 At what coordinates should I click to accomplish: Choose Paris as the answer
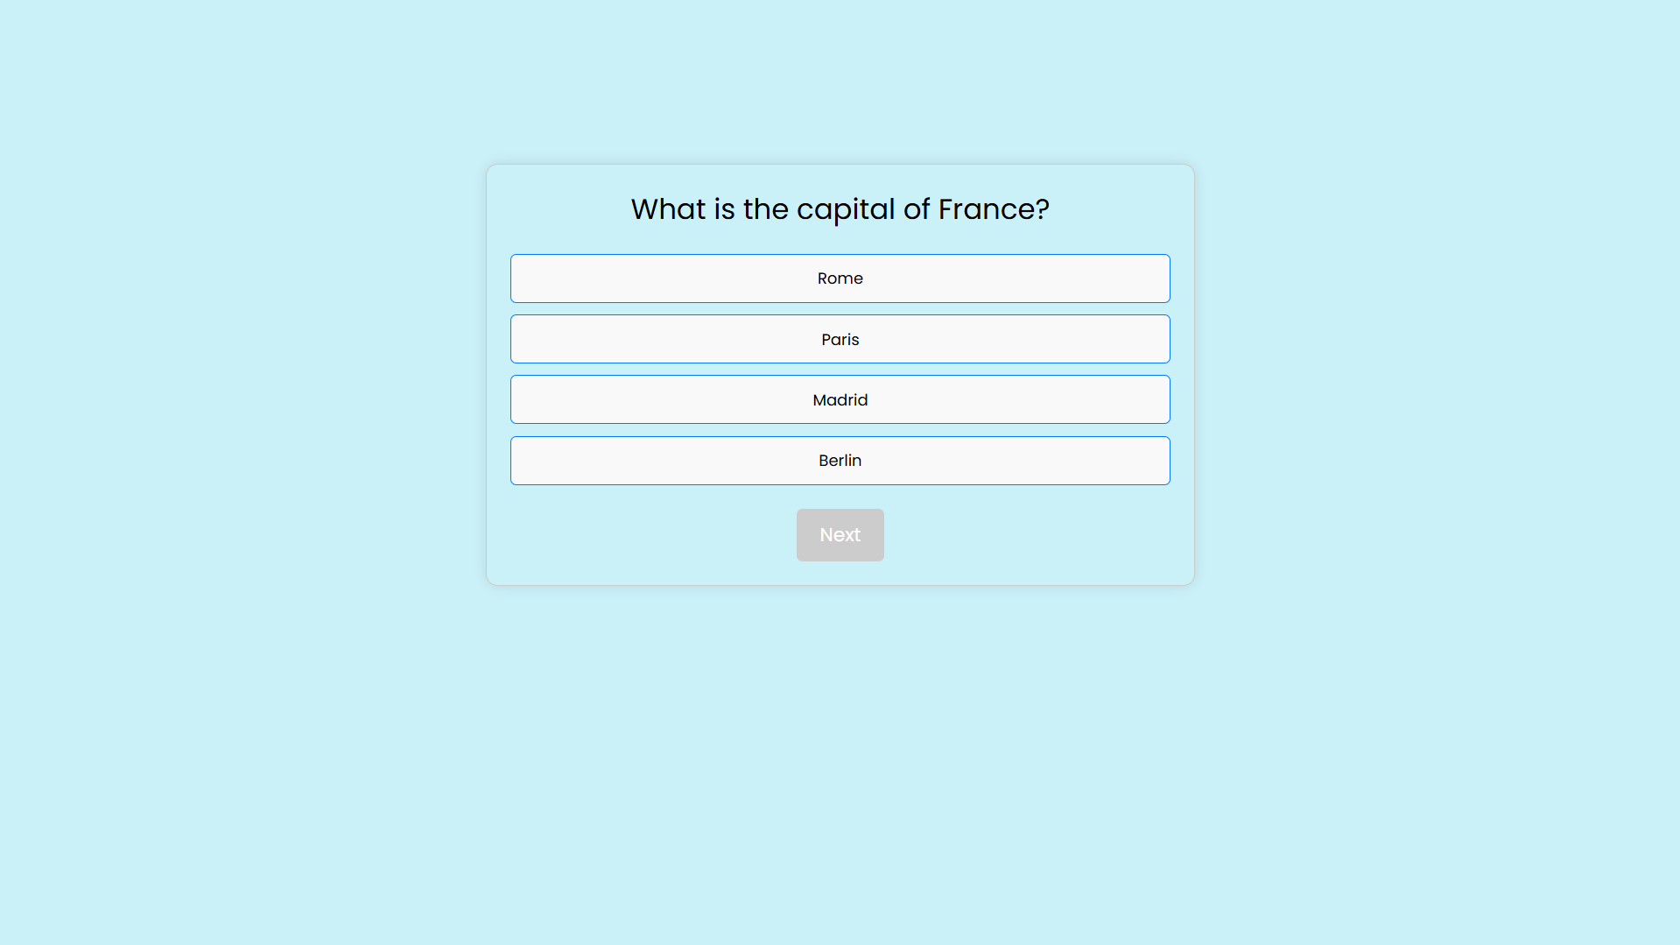(840, 339)
